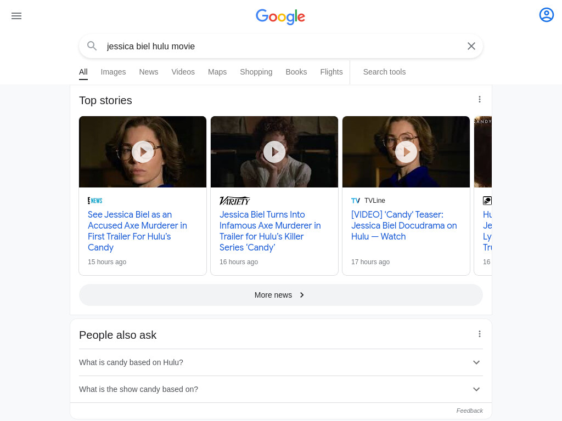Viewport: 562px width, 421px height.
Task: Open Top stories three-dot options
Action: pos(480,100)
